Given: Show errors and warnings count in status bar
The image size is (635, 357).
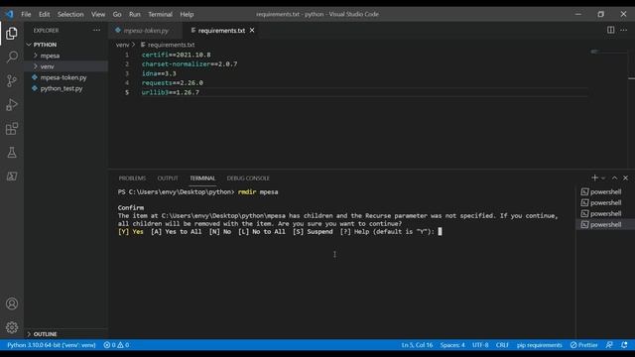Looking at the screenshot, I should [116, 345].
